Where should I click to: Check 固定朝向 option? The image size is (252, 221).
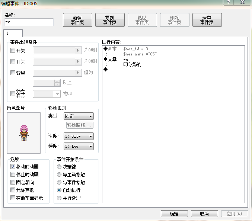point(13,182)
